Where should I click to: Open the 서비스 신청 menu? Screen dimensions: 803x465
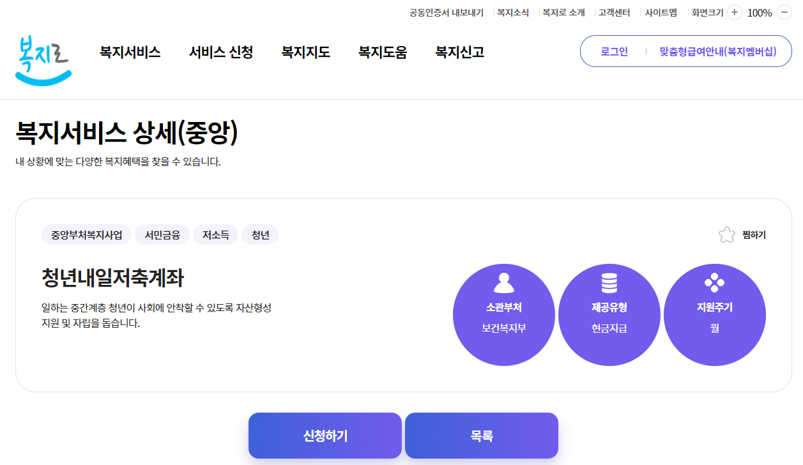point(220,52)
